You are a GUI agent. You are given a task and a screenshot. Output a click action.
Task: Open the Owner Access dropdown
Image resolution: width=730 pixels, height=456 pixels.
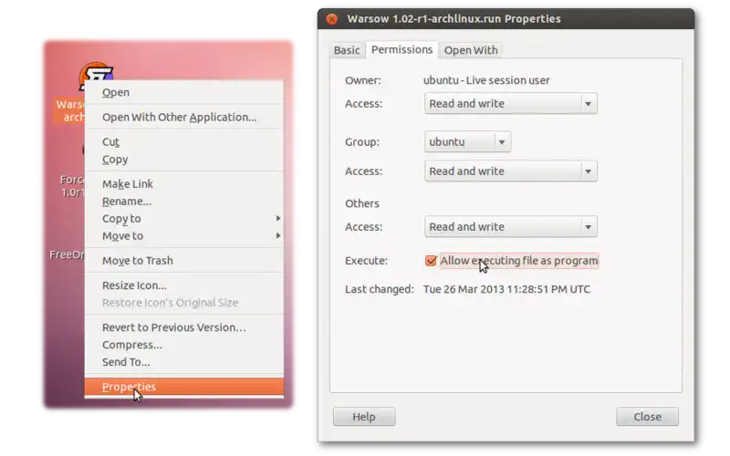click(511, 104)
